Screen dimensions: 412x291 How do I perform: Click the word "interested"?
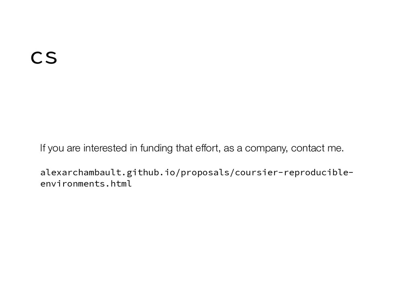[105, 148]
